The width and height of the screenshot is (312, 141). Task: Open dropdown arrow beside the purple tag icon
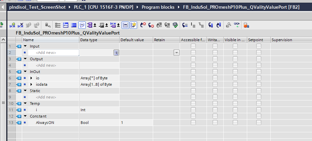click(95, 25)
